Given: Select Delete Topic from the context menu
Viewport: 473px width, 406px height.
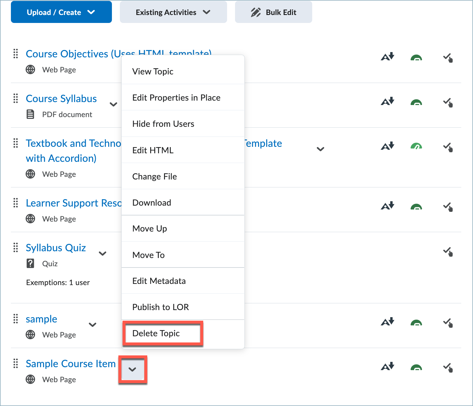Looking at the screenshot, I should point(156,333).
